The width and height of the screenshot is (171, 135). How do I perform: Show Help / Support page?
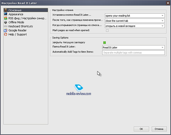point(26,34)
